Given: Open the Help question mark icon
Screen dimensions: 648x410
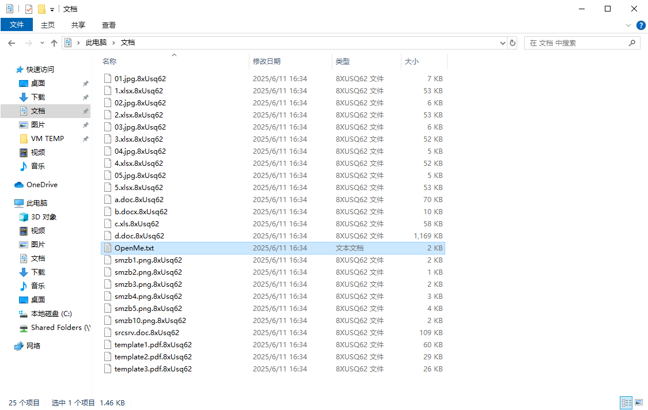Looking at the screenshot, I should (x=641, y=25).
